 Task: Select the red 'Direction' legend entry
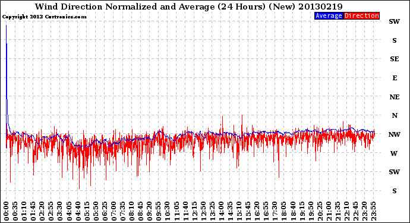pos(361,15)
